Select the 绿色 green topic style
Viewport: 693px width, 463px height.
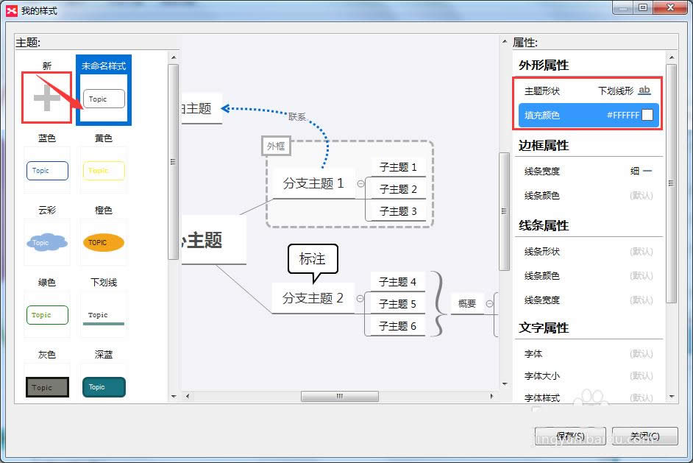[46, 314]
